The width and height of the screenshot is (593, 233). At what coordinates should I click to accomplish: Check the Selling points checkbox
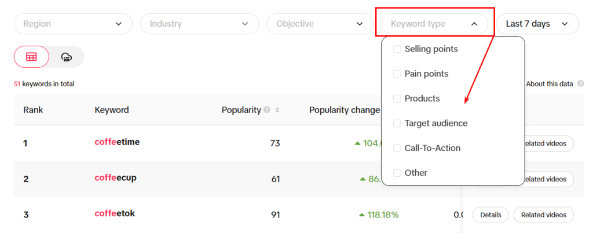point(397,49)
